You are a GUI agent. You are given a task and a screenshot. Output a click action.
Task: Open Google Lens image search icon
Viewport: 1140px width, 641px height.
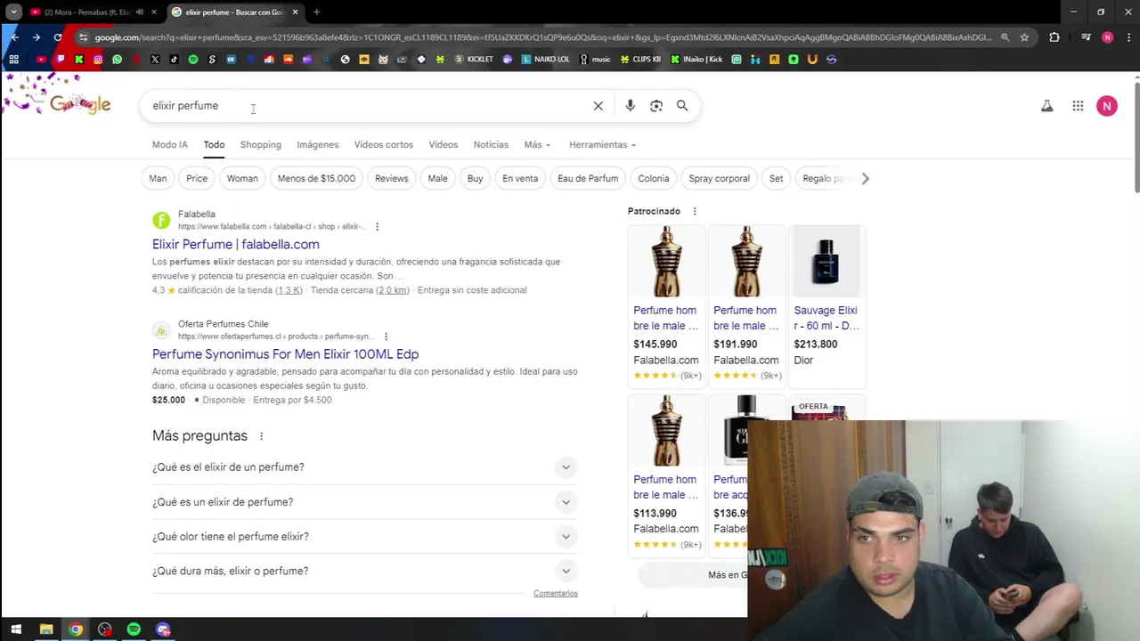[x=656, y=106]
